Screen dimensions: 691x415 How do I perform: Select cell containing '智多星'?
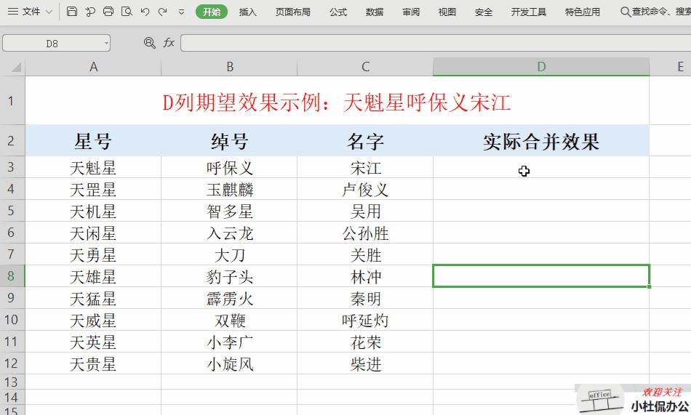pyautogui.click(x=229, y=211)
